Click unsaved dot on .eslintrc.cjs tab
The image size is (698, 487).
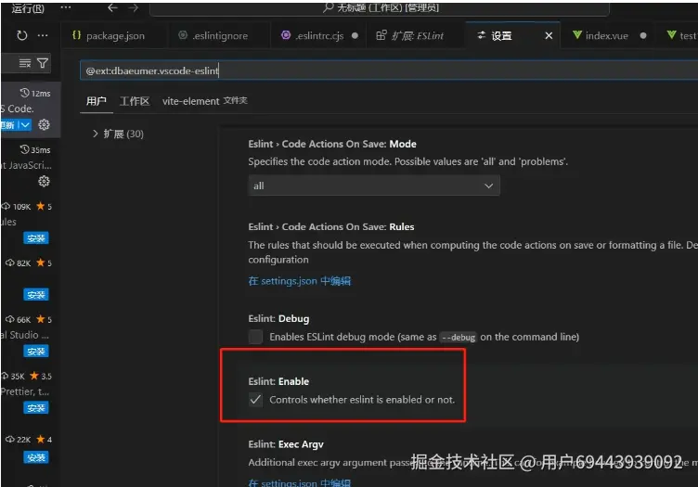[355, 35]
